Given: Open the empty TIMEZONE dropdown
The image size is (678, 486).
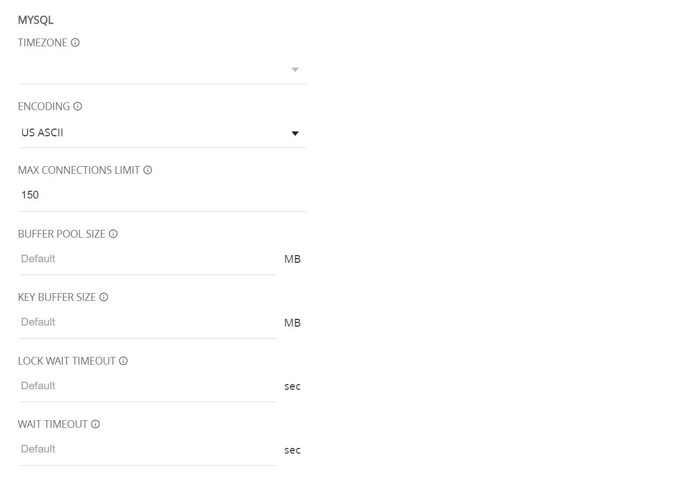Looking at the screenshot, I should (162, 70).
